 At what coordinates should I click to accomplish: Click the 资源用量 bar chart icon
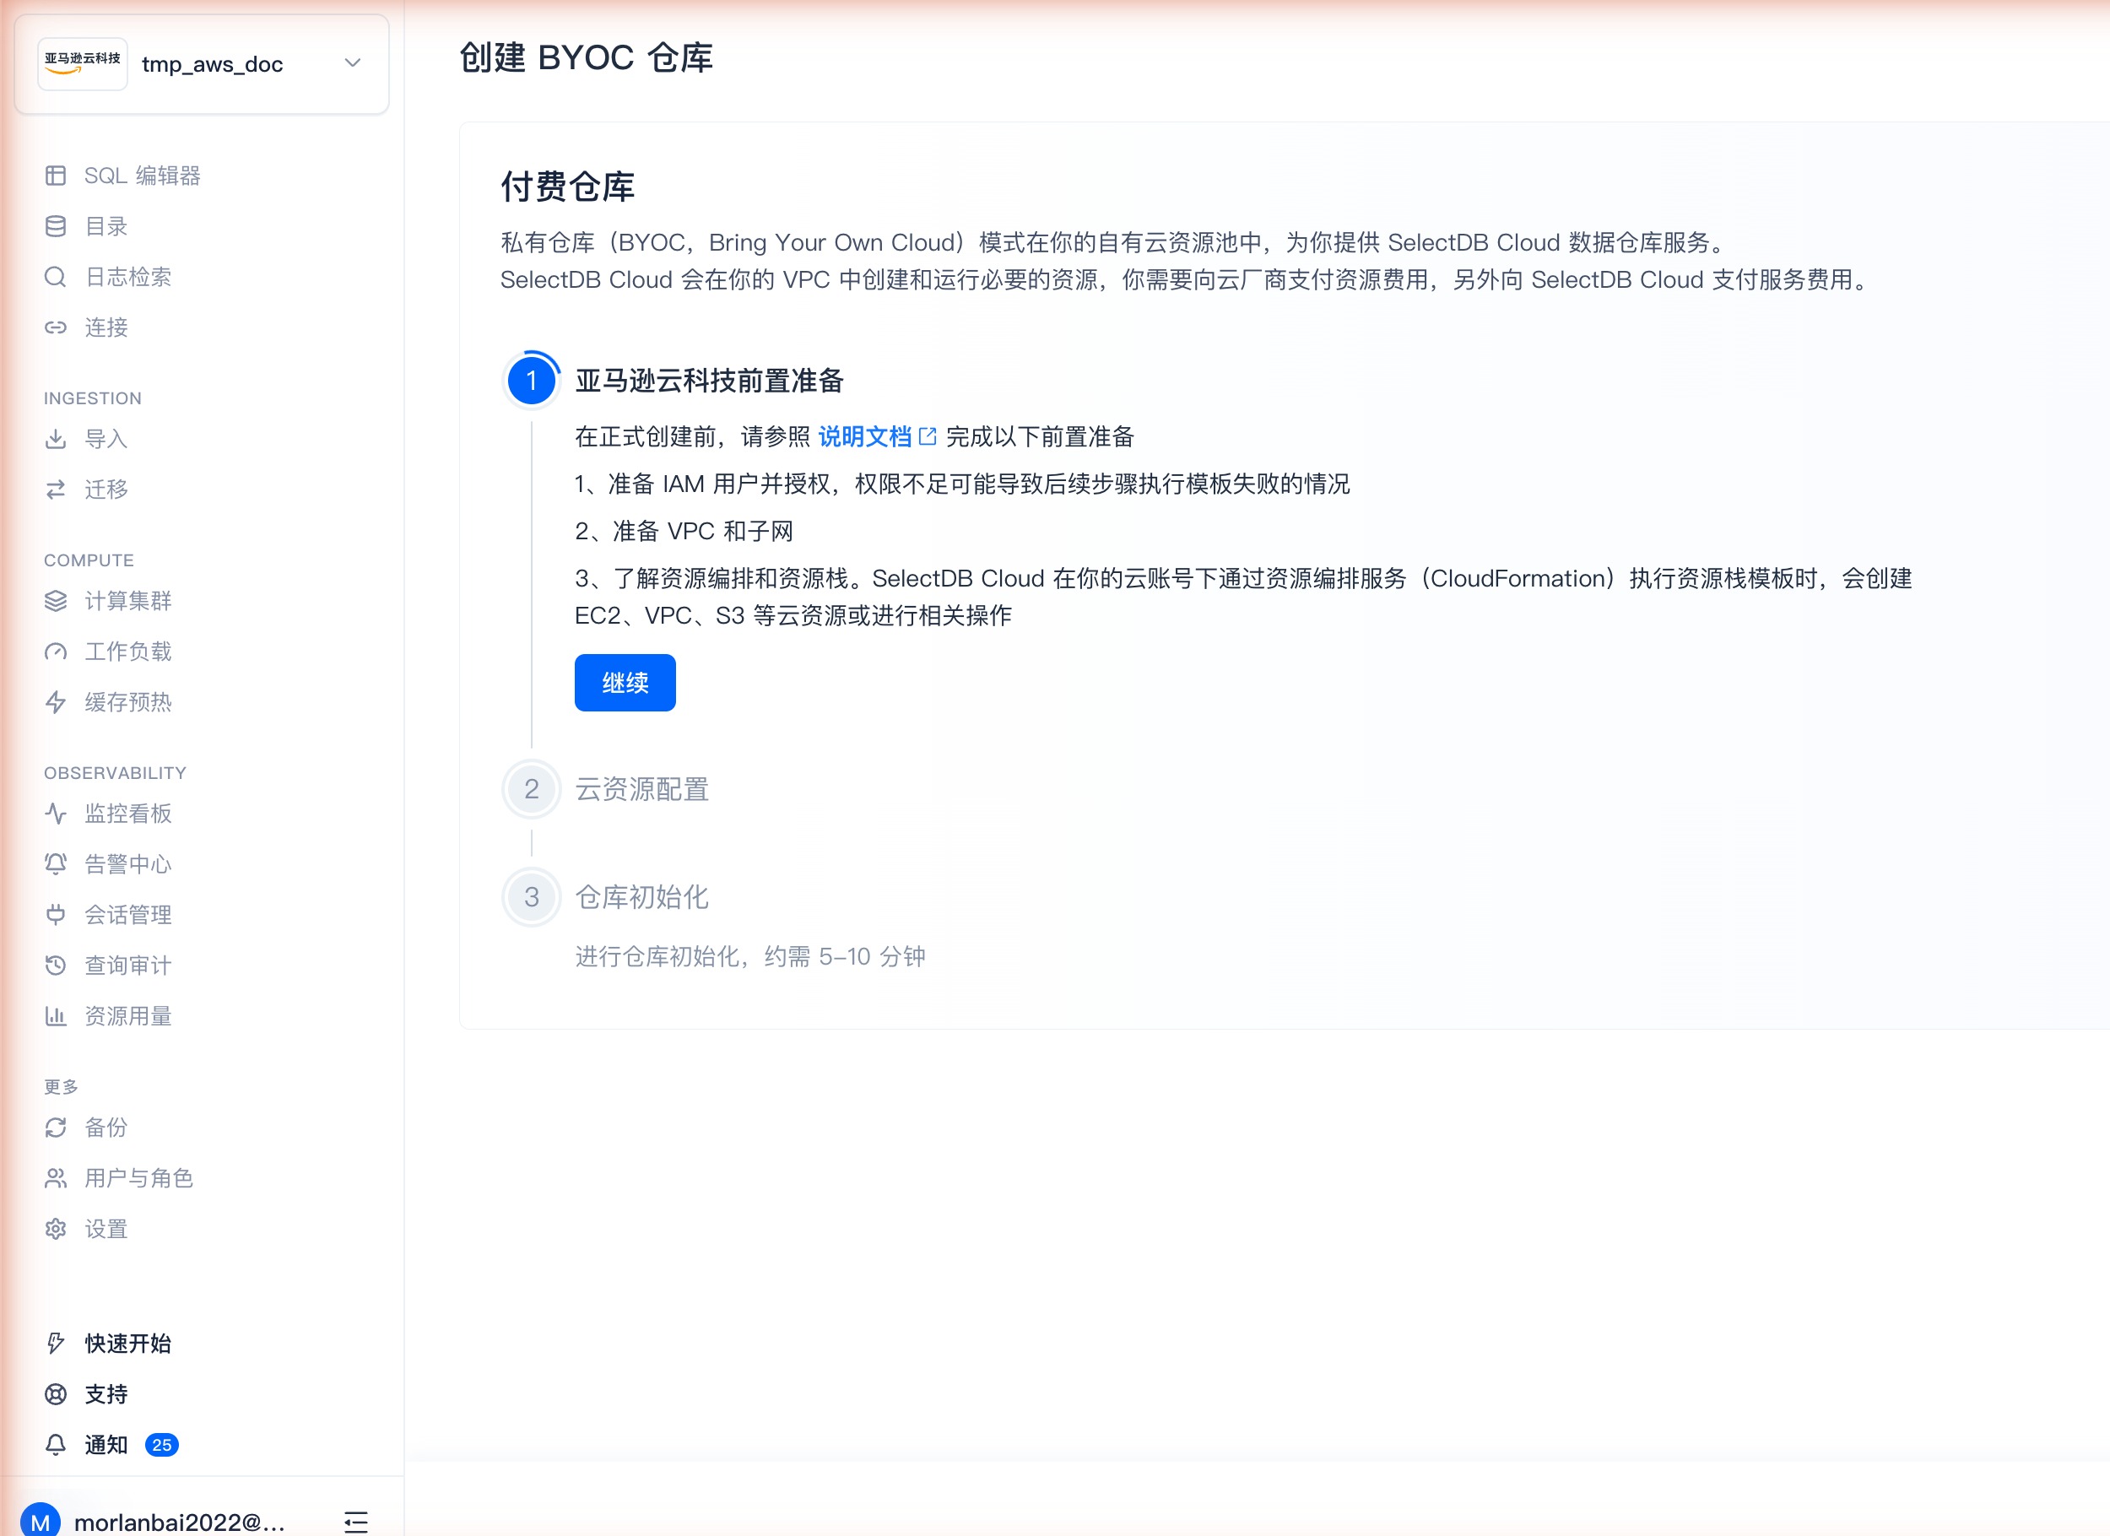click(x=56, y=1016)
